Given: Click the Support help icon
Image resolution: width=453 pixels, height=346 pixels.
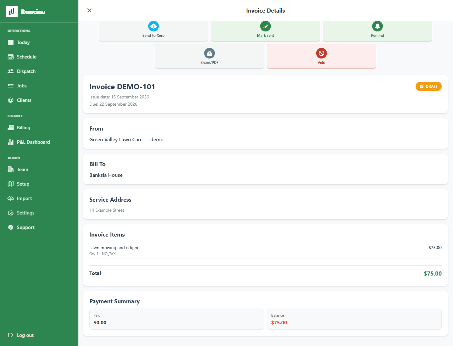Looking at the screenshot, I should click(x=11, y=227).
